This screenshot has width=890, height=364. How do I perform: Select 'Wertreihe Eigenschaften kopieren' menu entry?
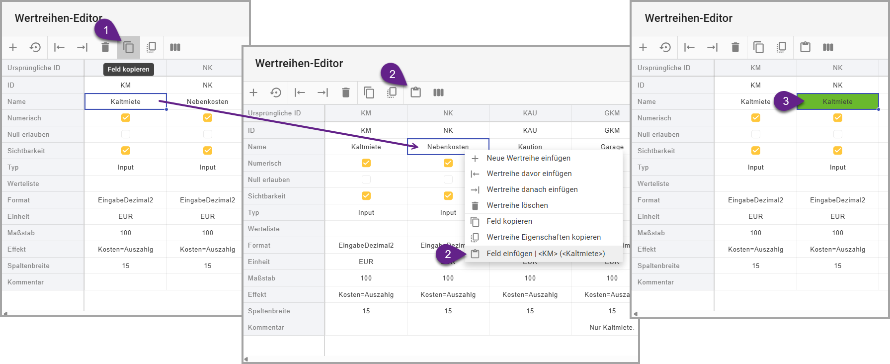point(544,237)
